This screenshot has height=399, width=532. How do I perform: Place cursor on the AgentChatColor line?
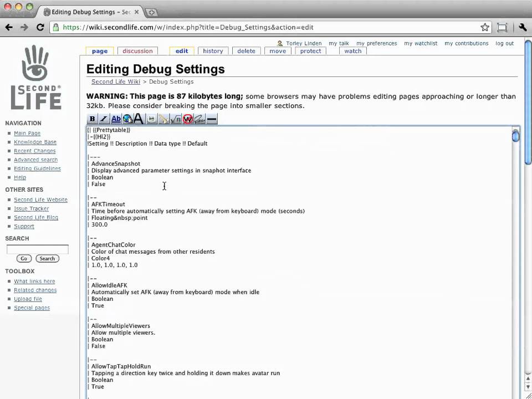tap(113, 244)
